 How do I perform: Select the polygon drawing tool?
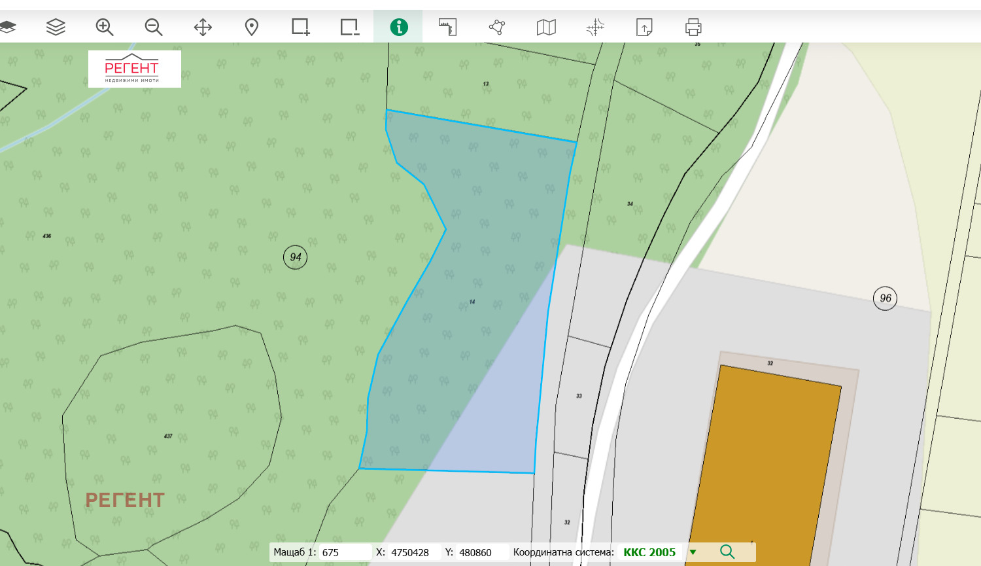coord(497,27)
